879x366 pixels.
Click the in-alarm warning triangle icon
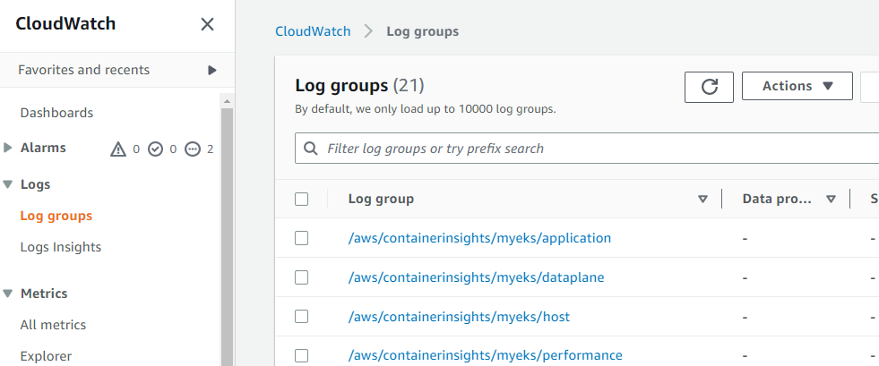point(118,149)
